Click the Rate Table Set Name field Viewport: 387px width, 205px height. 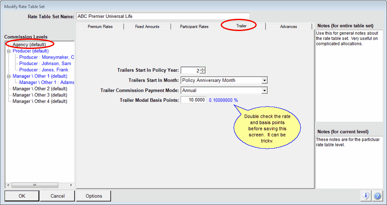[162, 17]
